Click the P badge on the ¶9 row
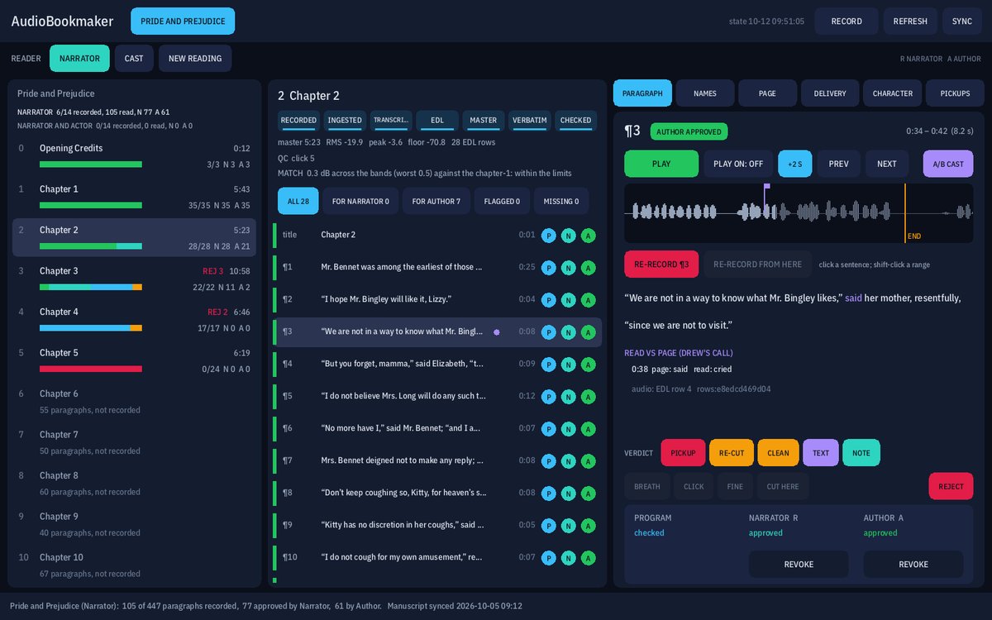 pos(548,525)
